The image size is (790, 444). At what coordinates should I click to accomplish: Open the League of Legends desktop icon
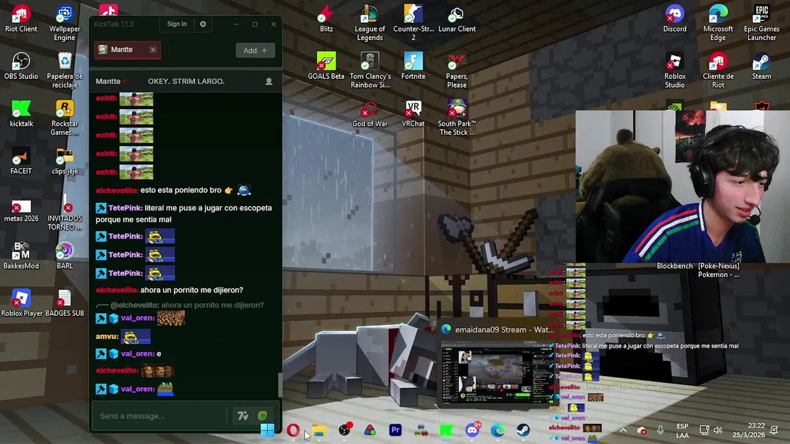(370, 23)
